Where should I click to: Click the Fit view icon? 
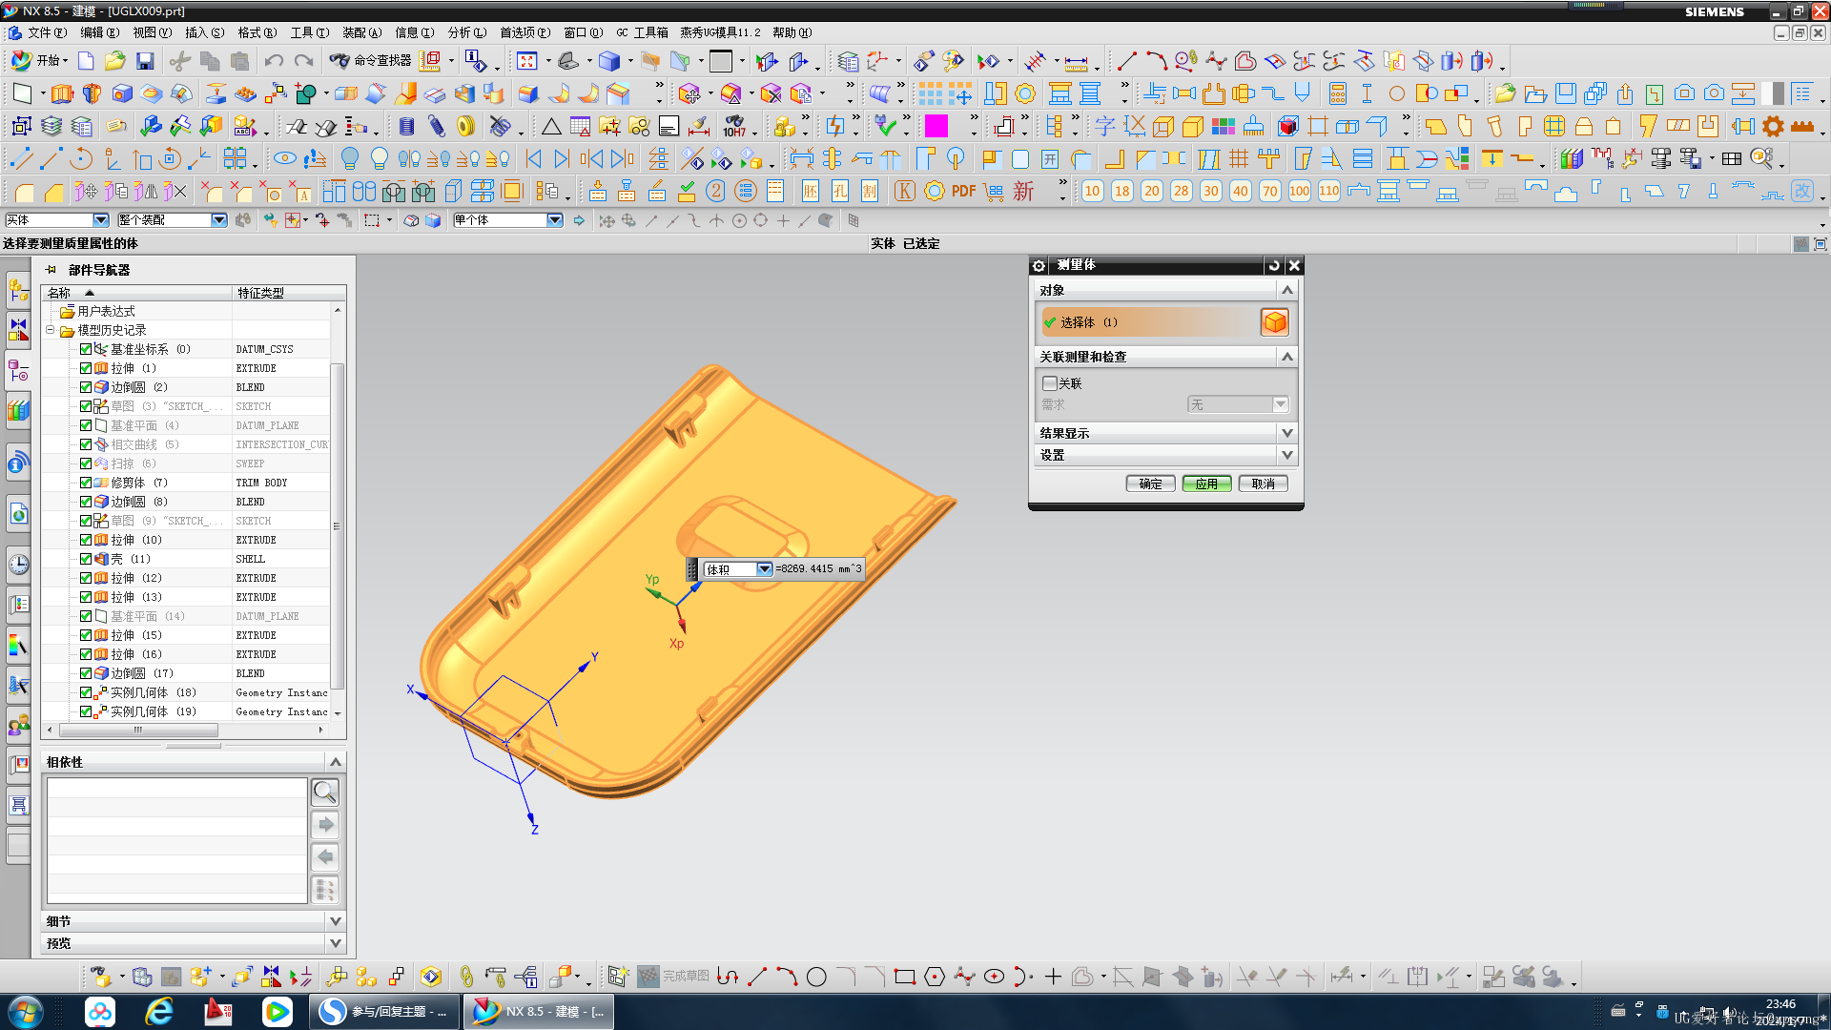click(526, 61)
